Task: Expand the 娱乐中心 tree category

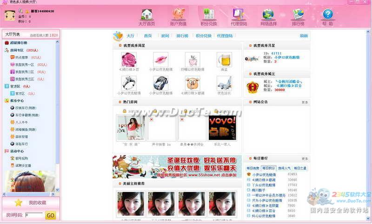Action: [x=17, y=100]
